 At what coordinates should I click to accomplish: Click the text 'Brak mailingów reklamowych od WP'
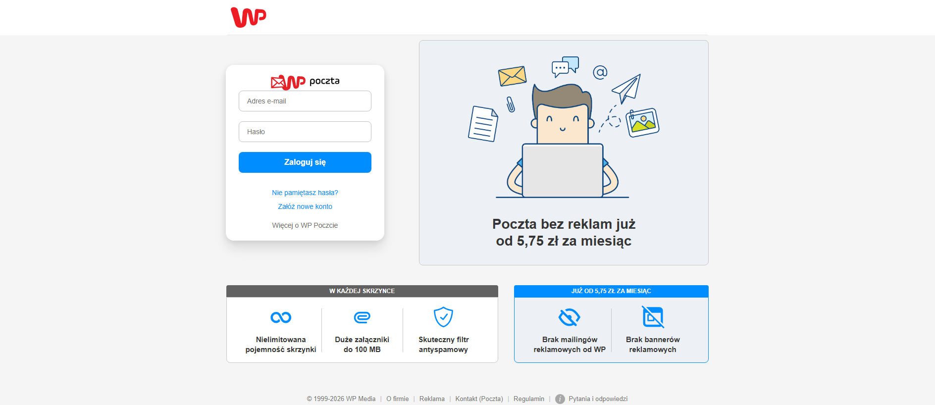570,345
